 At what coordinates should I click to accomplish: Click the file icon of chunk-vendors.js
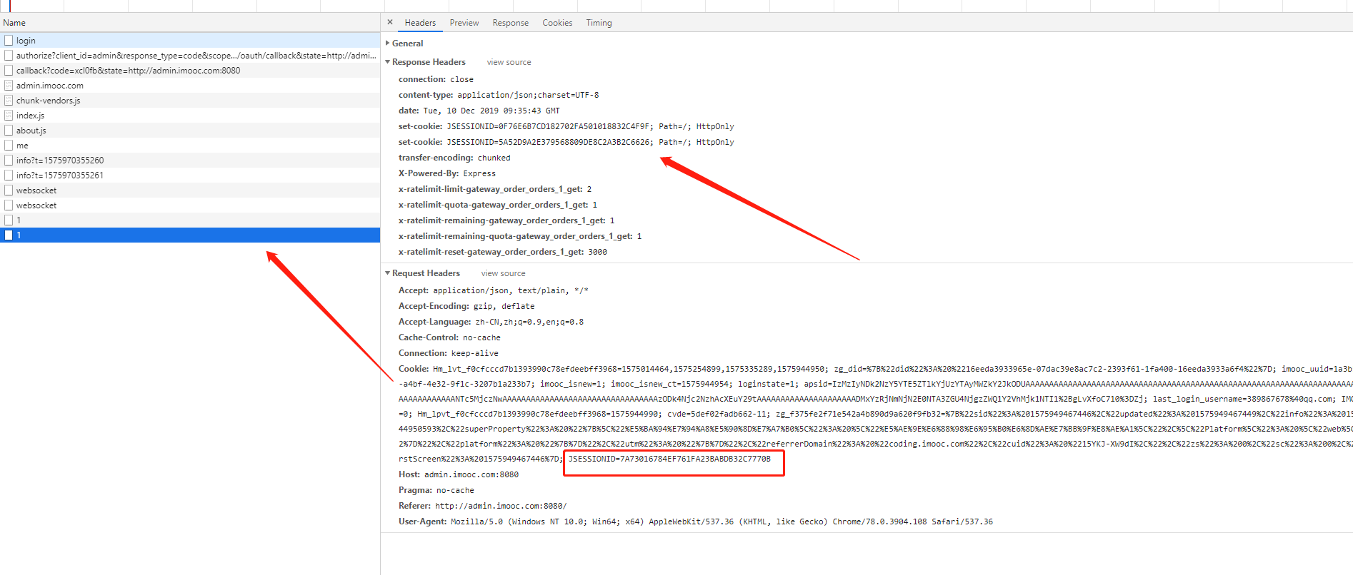pos(9,101)
